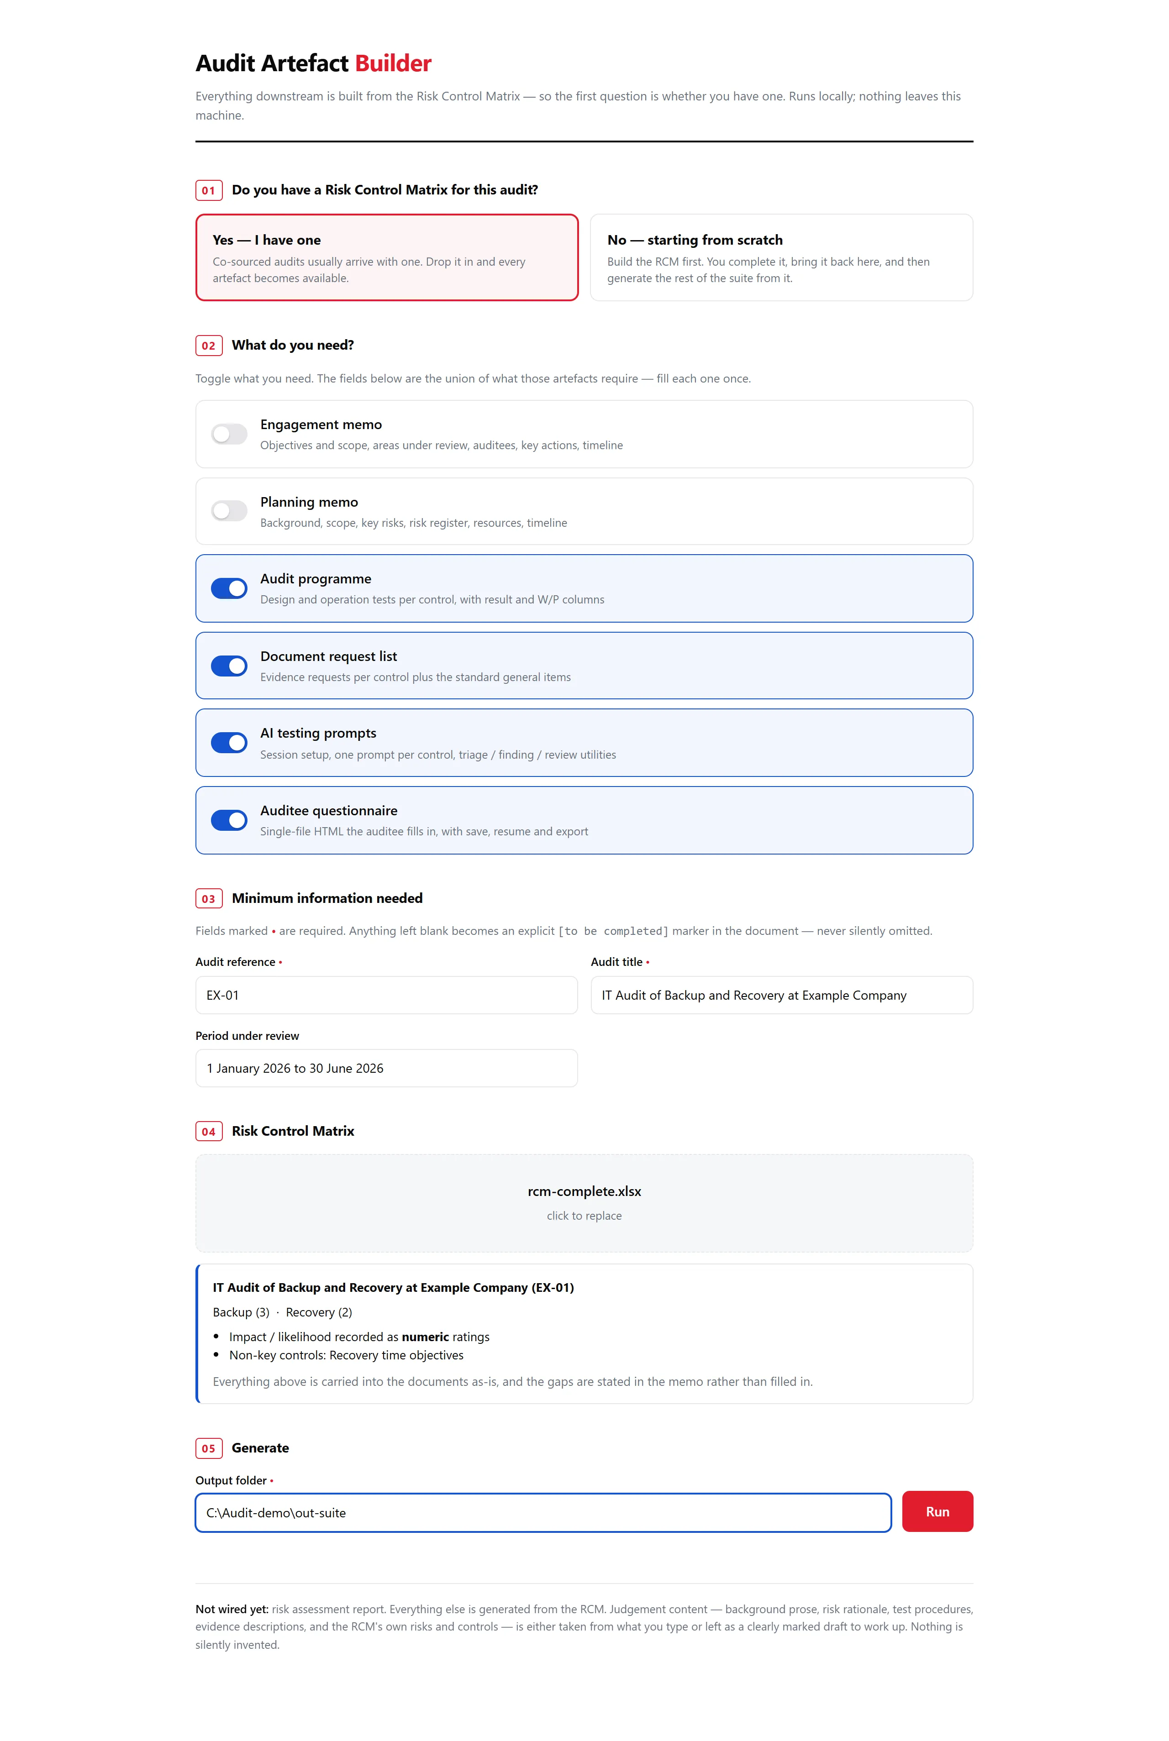
Task: Focus the Audit title text field
Action: click(781, 995)
